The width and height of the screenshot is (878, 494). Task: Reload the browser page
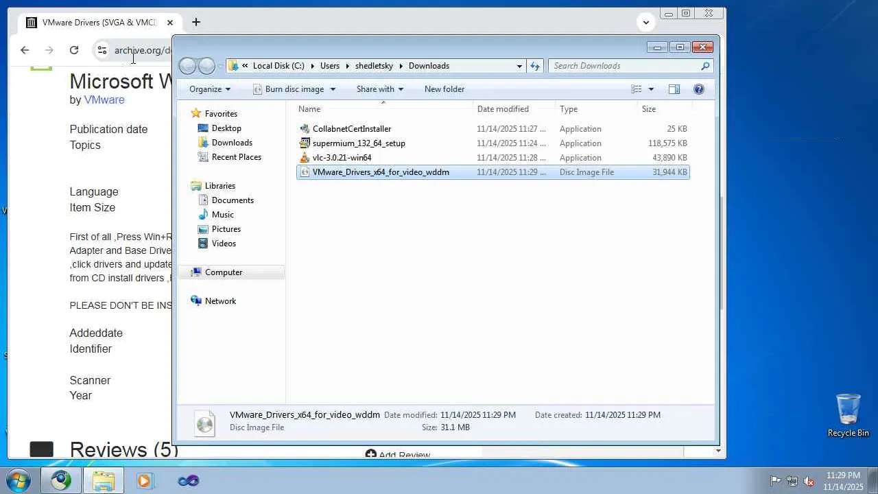pyautogui.click(x=74, y=50)
